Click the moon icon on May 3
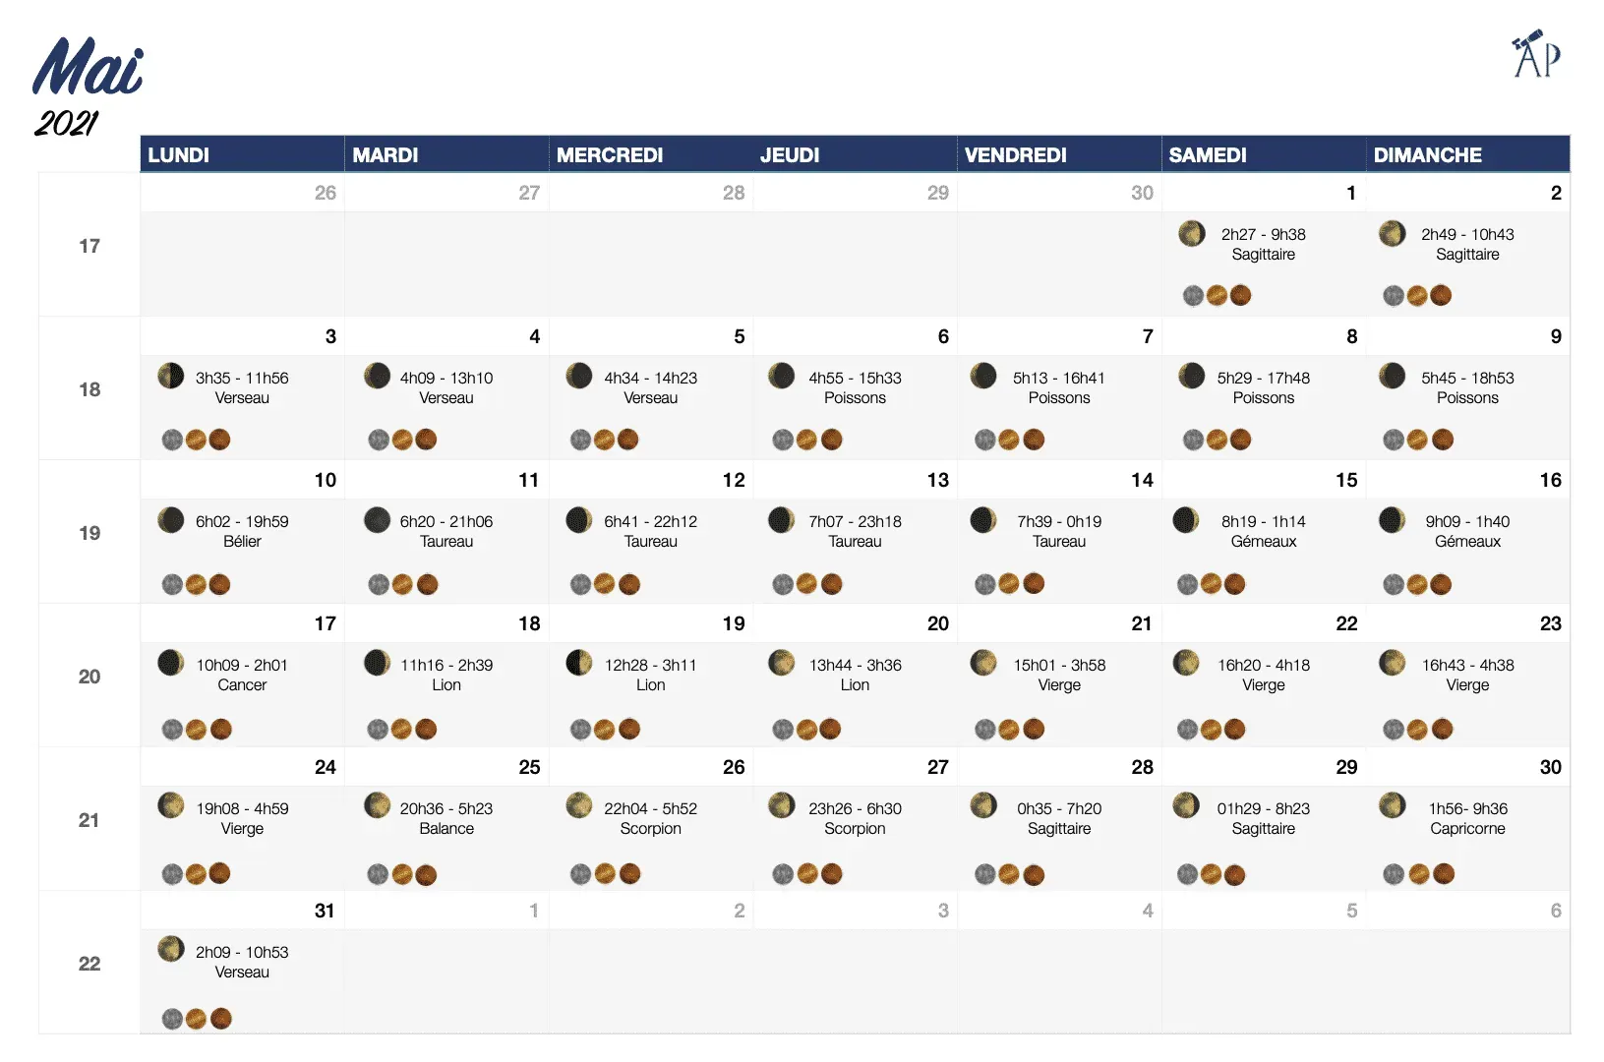The height and width of the screenshot is (1062, 1604). click(x=171, y=376)
